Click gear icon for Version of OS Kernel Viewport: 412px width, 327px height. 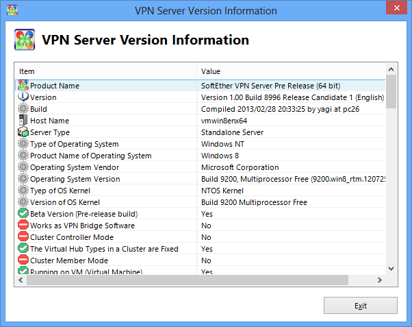(23, 202)
